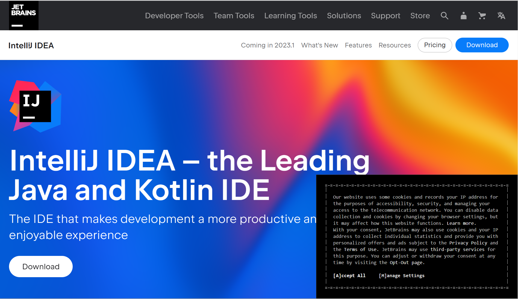This screenshot has height=299, width=518.
Task: Click the IntelliJ IDEA wordmark
Action: pyautogui.click(x=31, y=45)
